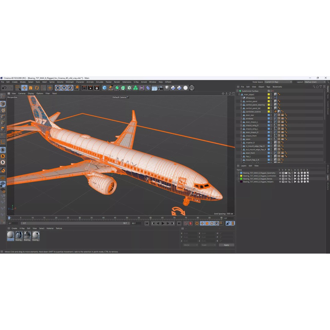
Task: Choose the Live Selection tool
Action: pos(18,88)
